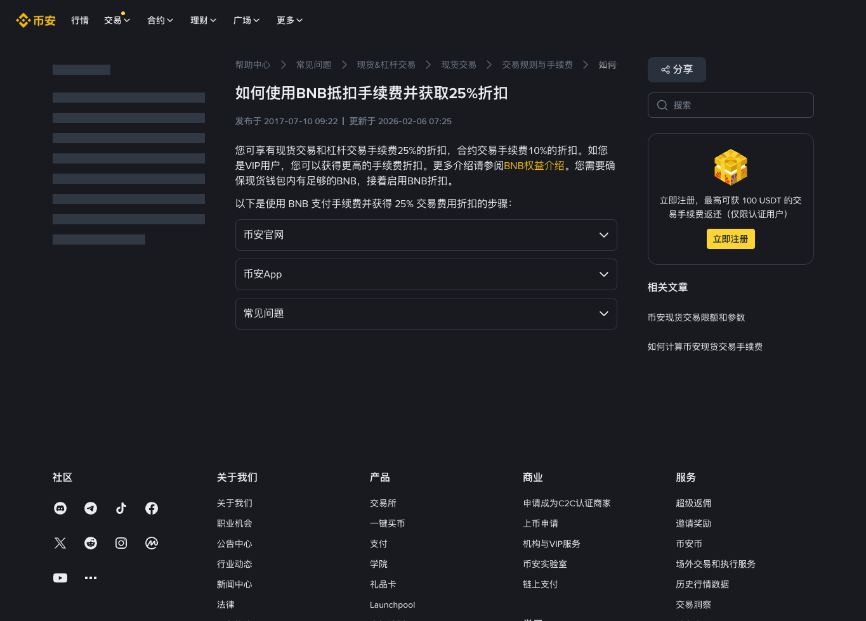Screen dimensions: 866x621
Task: Click the 立即注册 yellow button
Action: (731, 239)
